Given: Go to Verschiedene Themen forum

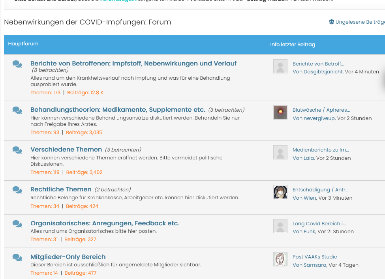Looking at the screenshot, I should tap(66, 150).
